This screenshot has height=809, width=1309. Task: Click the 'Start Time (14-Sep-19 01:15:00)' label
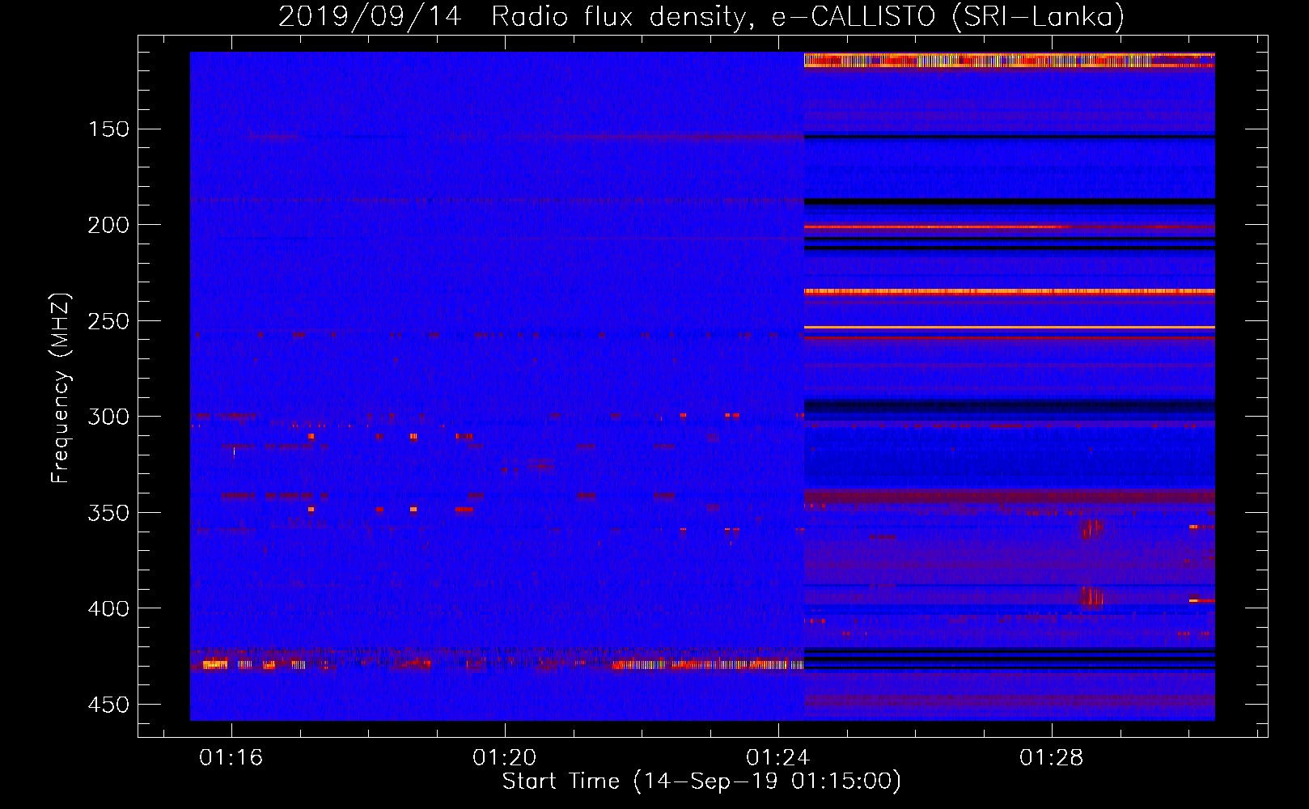701,781
